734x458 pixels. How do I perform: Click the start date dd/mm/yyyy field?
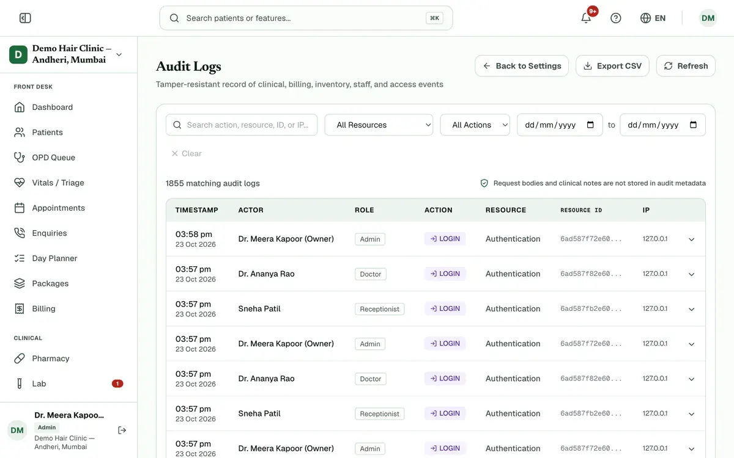(560, 125)
